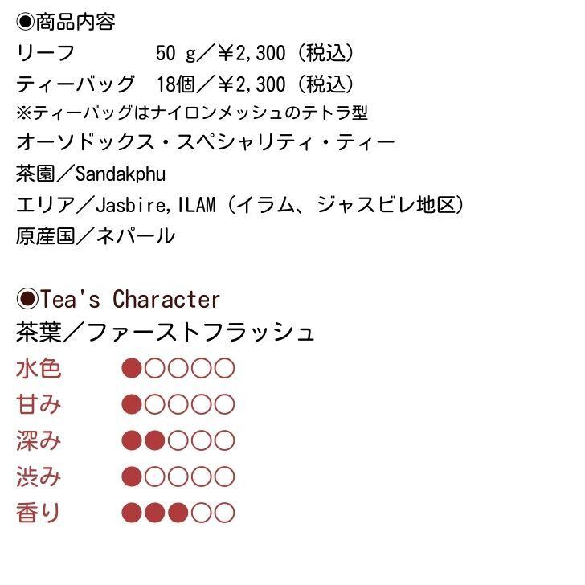Click the 原産国／ネパール line
The height and width of the screenshot is (585, 585).
(95, 236)
